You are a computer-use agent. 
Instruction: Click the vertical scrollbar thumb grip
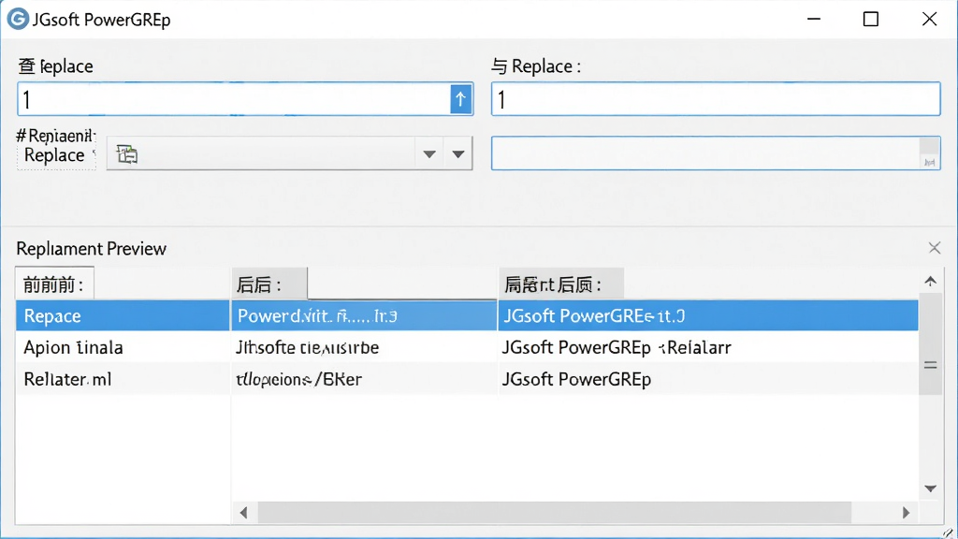tap(931, 365)
